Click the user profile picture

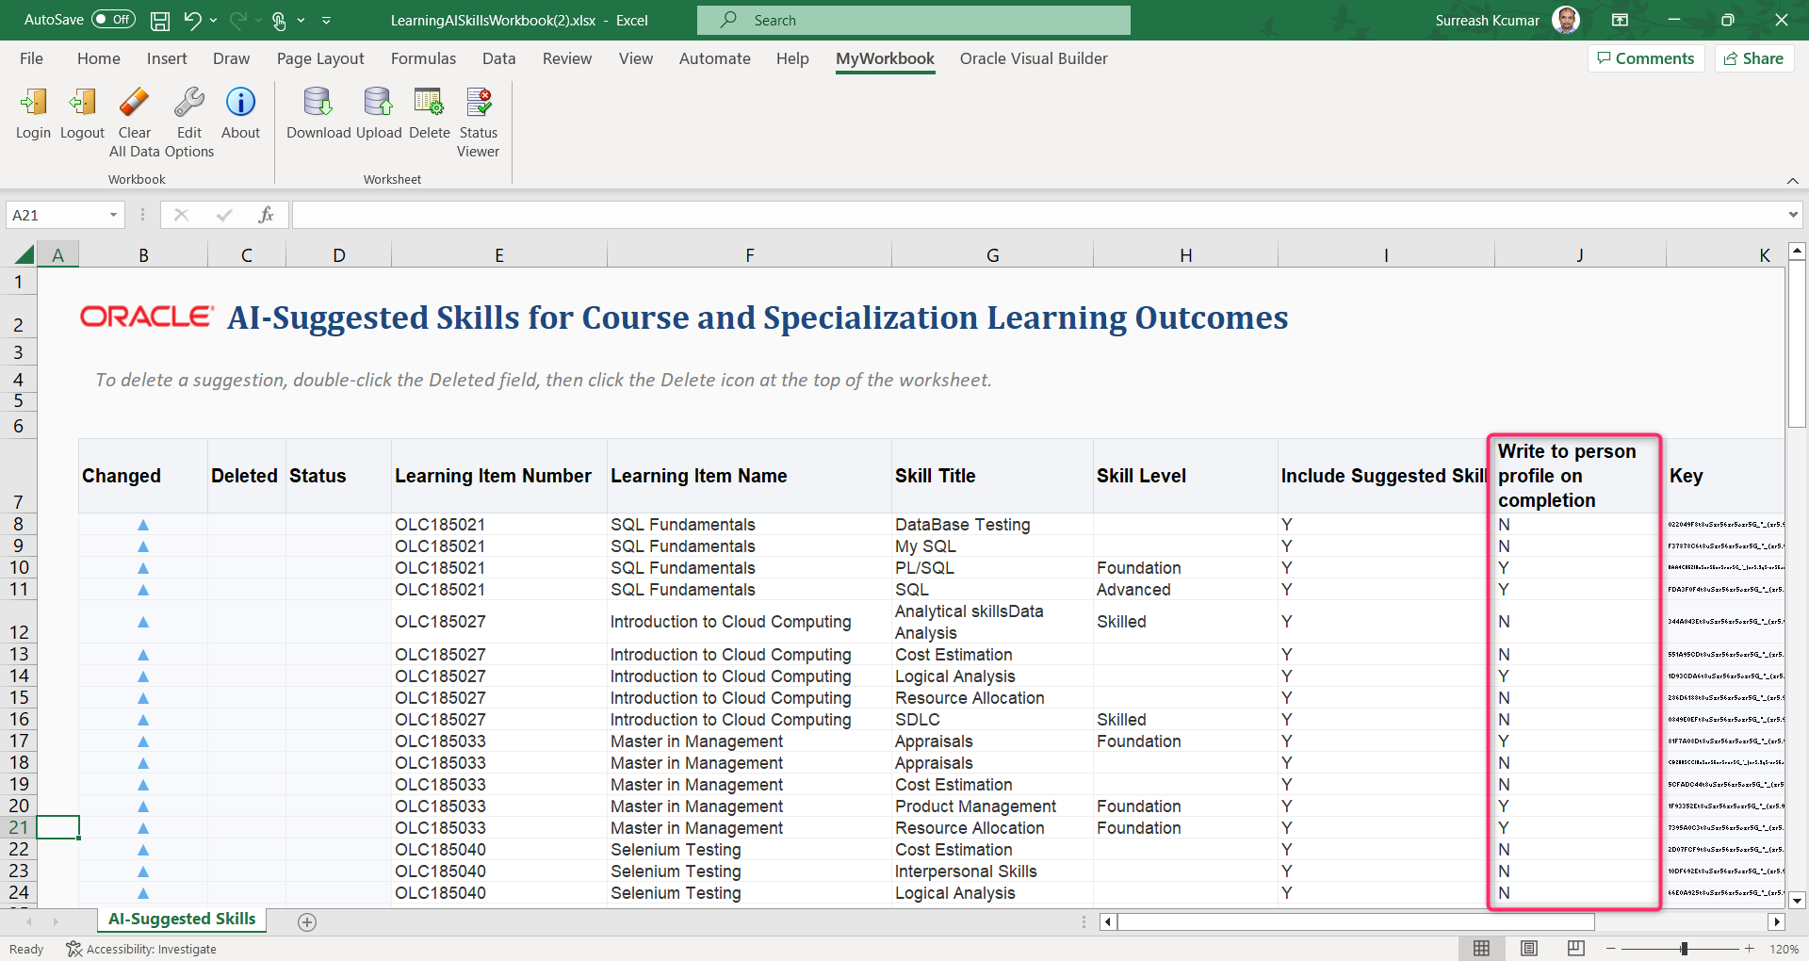tap(1566, 20)
